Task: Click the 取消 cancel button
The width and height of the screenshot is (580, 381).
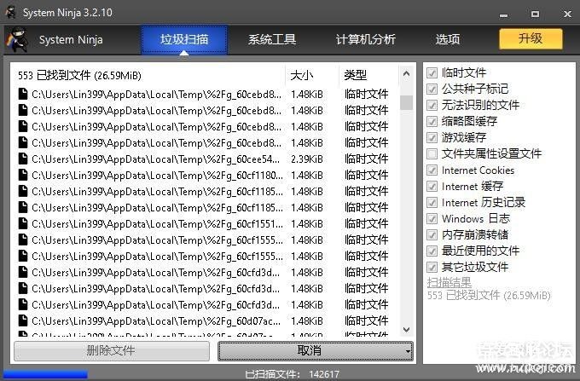Action: [x=310, y=350]
